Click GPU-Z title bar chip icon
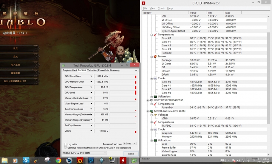The height and width of the screenshot is (164, 272). 63,66
